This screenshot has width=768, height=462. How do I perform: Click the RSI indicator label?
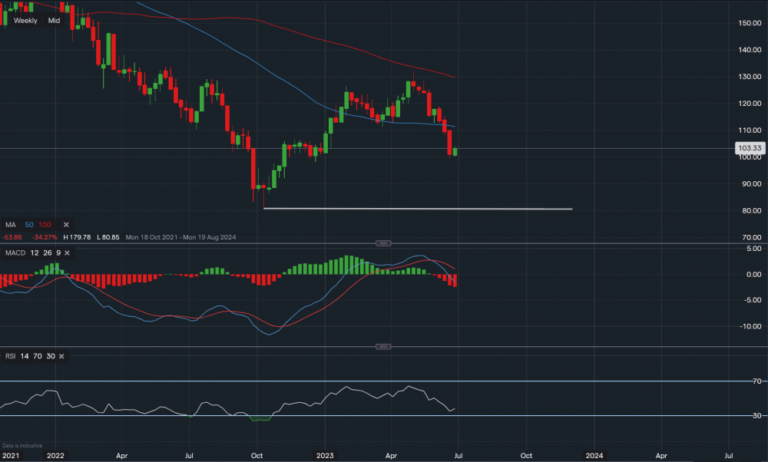[x=10, y=356]
